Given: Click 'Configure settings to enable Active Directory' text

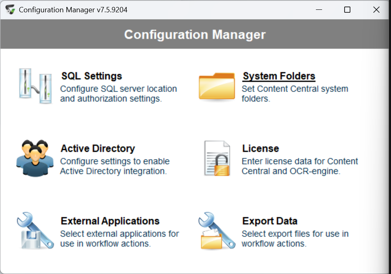Looking at the screenshot, I should point(115,166).
